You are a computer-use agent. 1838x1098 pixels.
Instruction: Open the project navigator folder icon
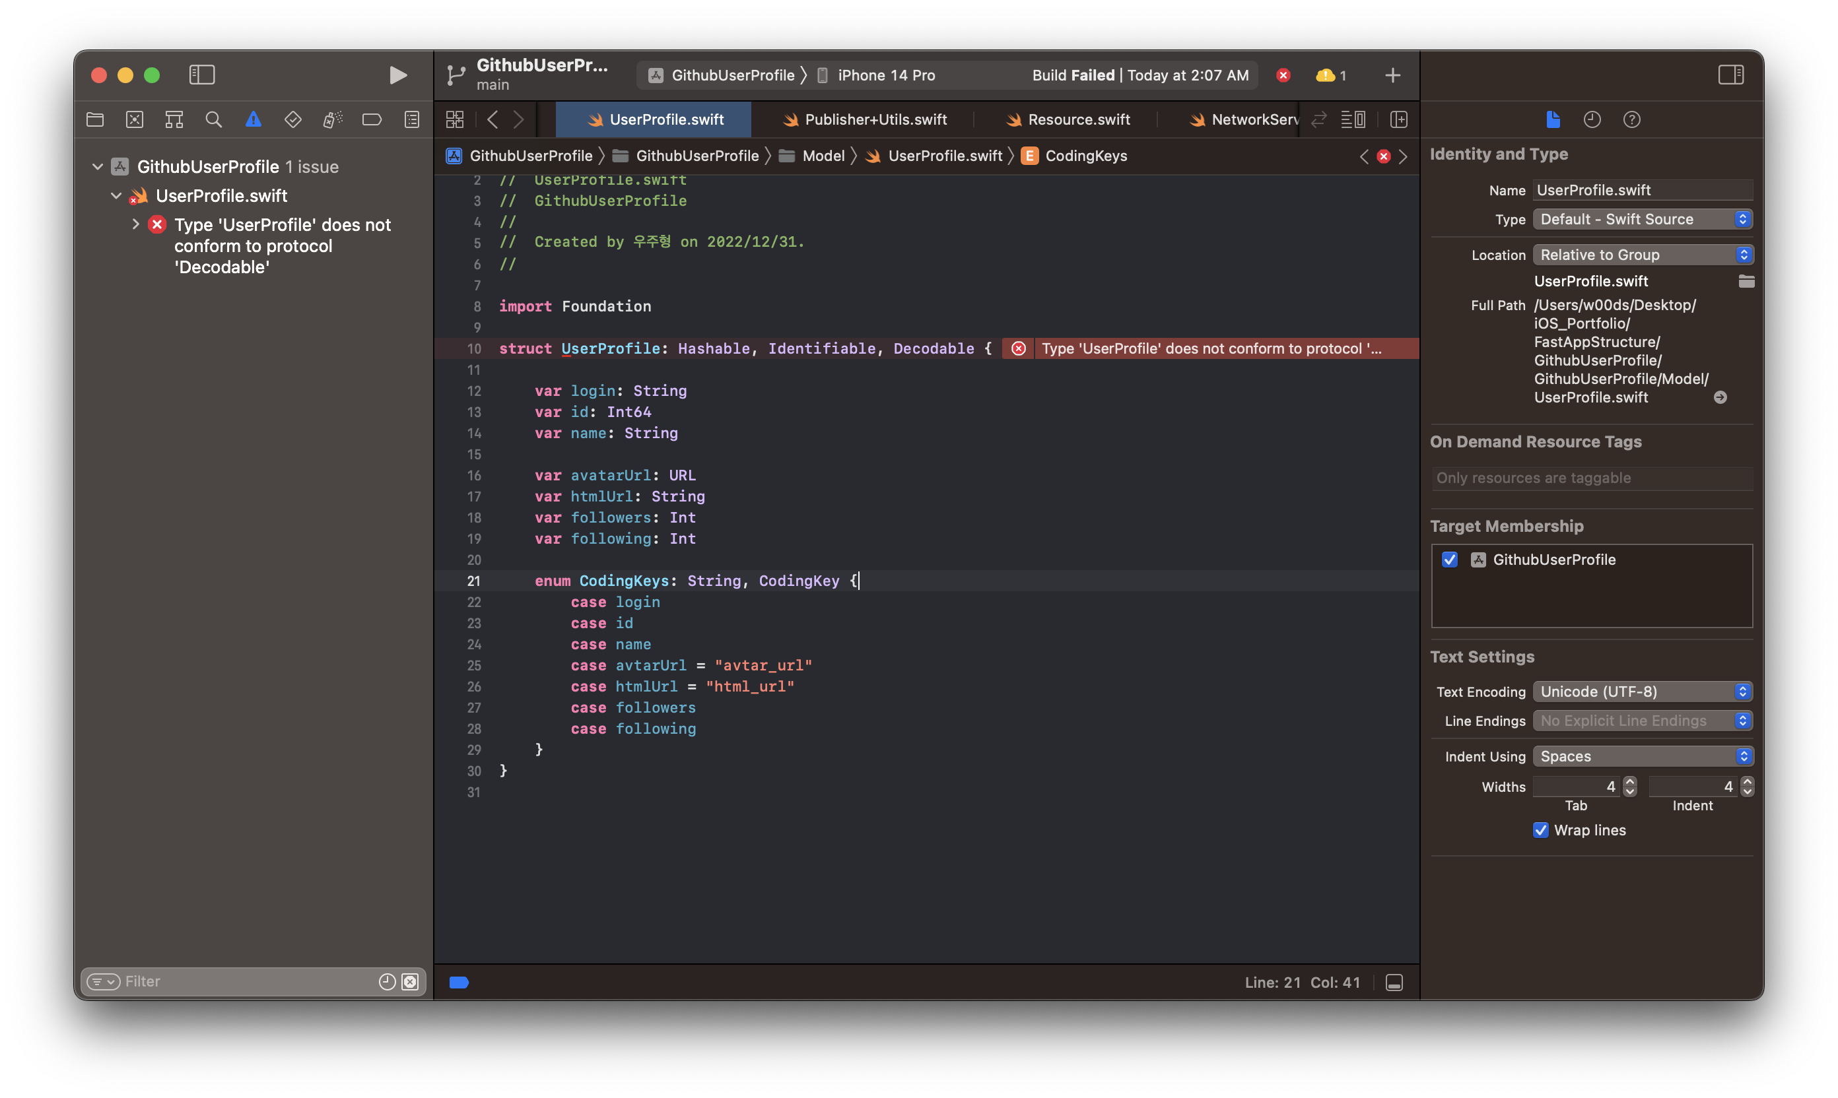point(96,119)
